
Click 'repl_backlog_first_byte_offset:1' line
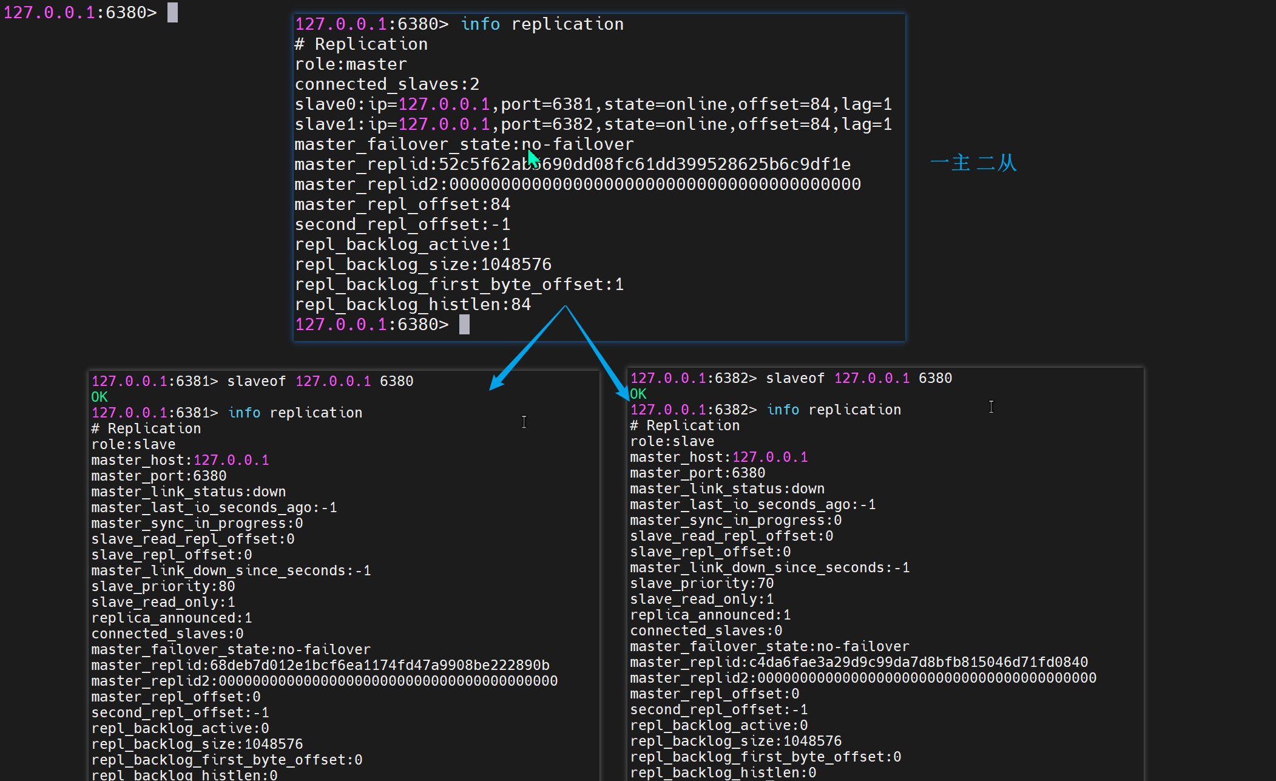[x=459, y=285]
